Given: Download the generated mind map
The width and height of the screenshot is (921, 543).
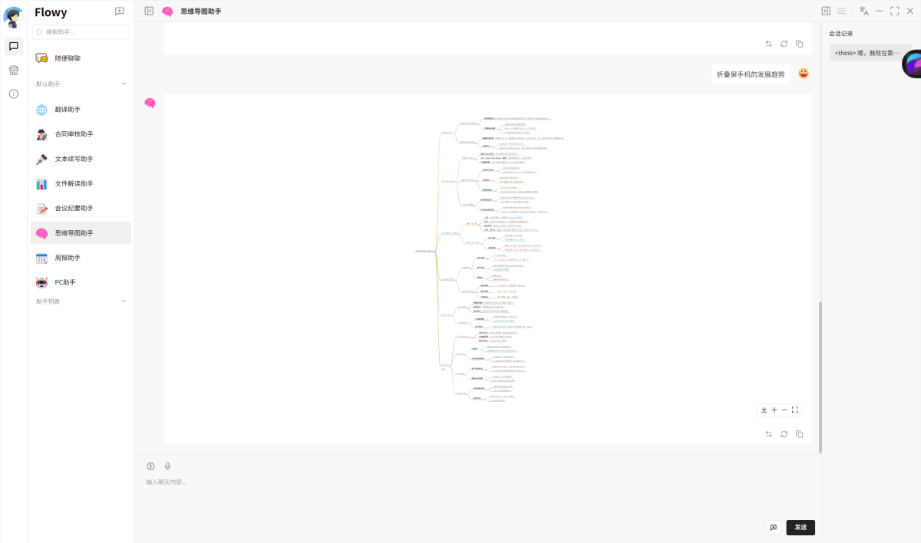Looking at the screenshot, I should [764, 410].
